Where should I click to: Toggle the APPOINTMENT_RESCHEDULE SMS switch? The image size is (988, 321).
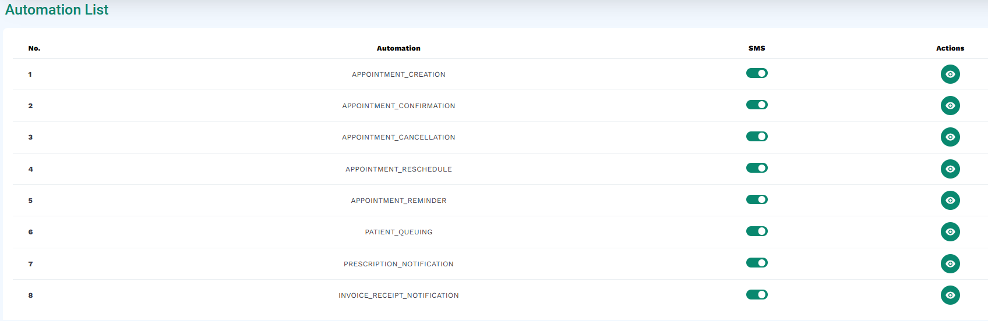point(757,168)
